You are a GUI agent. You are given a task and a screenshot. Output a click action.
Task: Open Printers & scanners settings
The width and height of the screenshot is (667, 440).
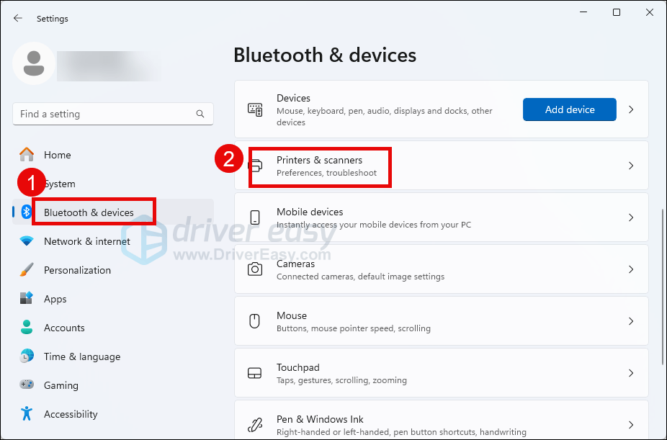click(x=320, y=166)
